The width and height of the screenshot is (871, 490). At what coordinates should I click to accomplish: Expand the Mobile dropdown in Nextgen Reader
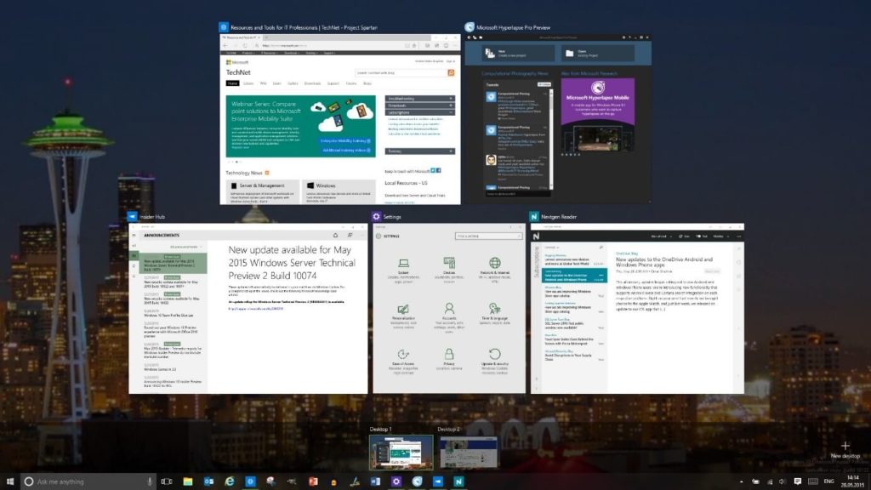pos(721,236)
